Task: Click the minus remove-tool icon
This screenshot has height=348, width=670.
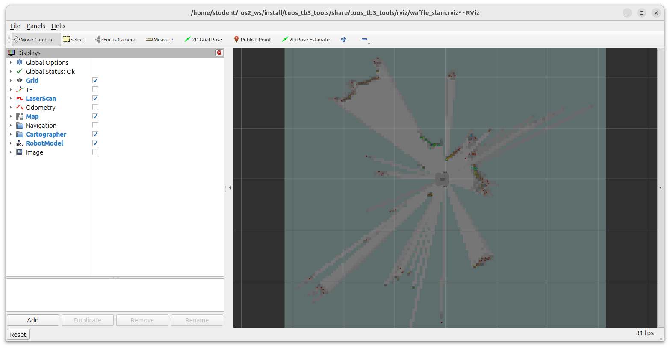Action: 364,39
